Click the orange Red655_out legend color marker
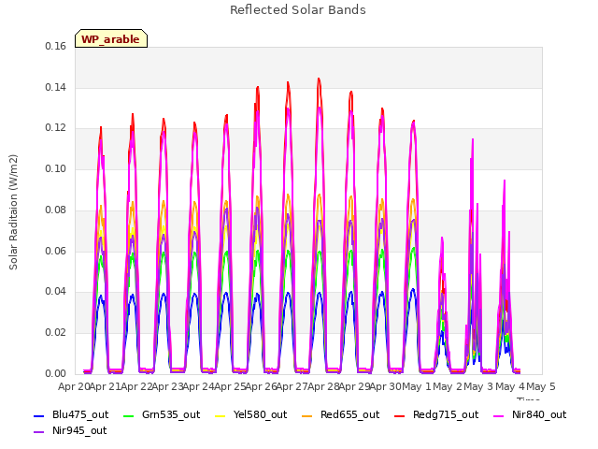The width and height of the screenshot is (598, 449). [x=307, y=415]
